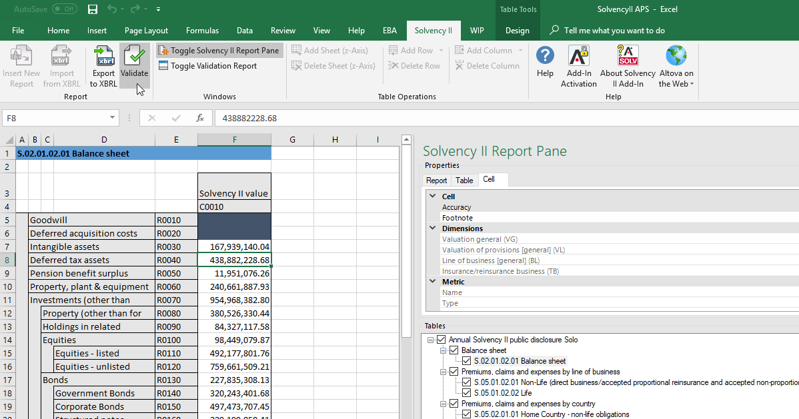799x419 pixels.
Task: Click the Undo button
Action: (x=111, y=9)
